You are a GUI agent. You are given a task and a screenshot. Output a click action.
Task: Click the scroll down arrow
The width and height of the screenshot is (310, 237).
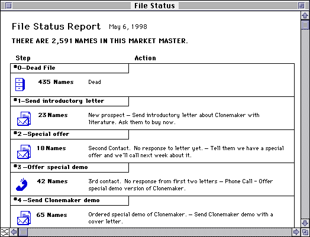[305, 223]
